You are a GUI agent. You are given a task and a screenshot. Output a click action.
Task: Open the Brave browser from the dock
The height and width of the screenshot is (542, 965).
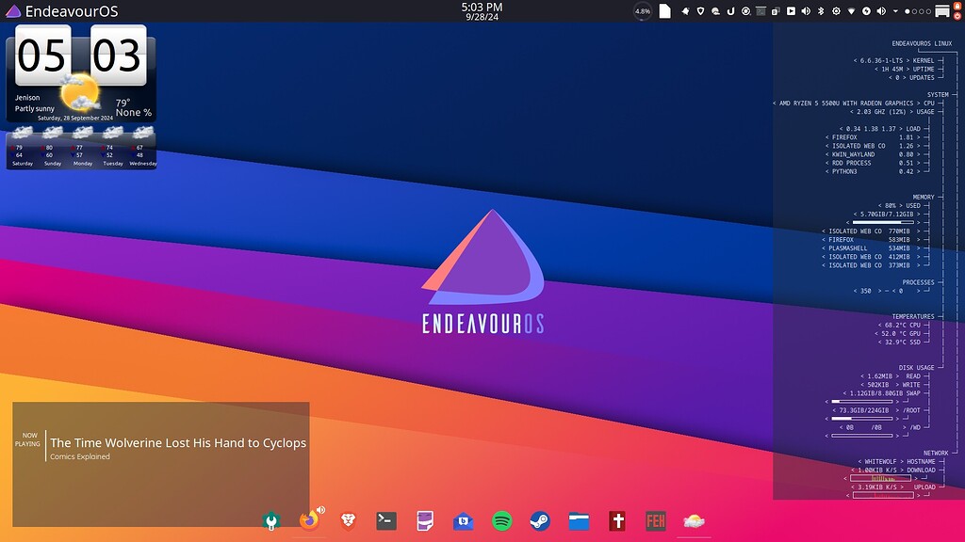click(347, 520)
